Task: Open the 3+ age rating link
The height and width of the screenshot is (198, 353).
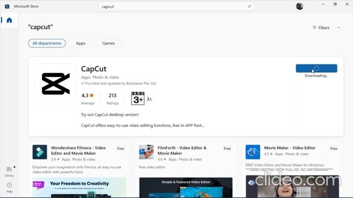Action: pos(149,99)
